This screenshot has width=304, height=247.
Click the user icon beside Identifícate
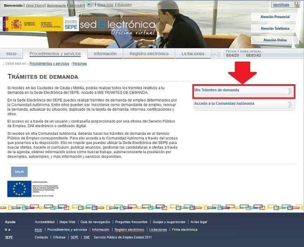click(x=296, y=5)
